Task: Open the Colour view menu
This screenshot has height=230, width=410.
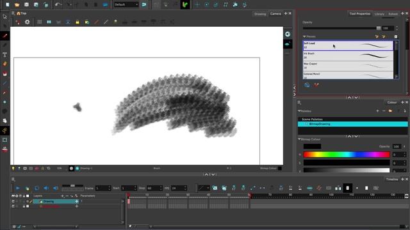Action: pos(299,102)
